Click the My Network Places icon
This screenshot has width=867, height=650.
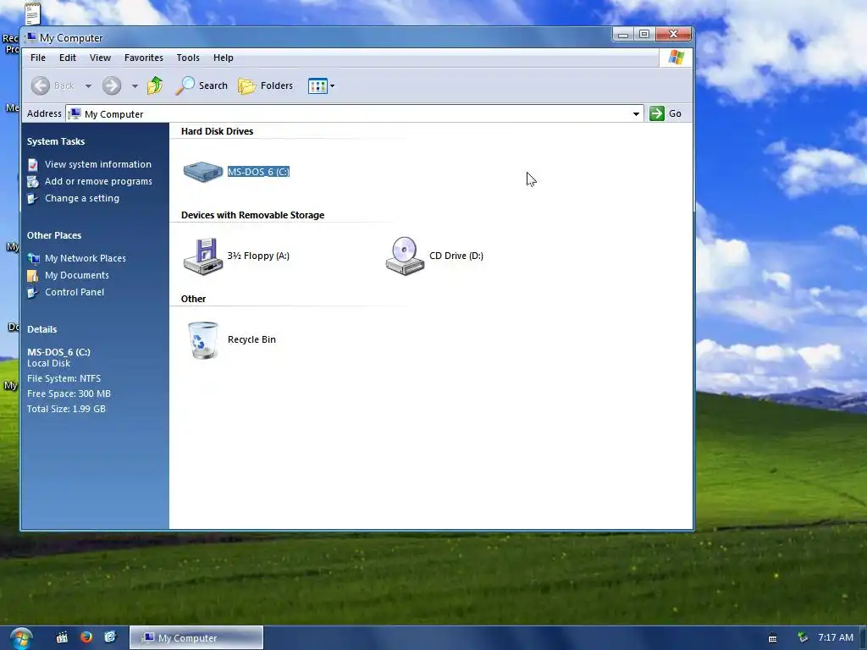pyautogui.click(x=34, y=258)
